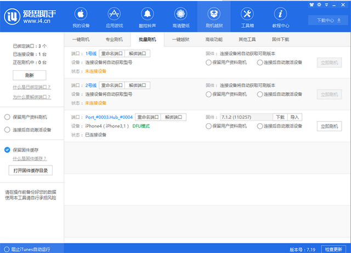Click 立即刷机 button for iPhone4 row

point(330,126)
